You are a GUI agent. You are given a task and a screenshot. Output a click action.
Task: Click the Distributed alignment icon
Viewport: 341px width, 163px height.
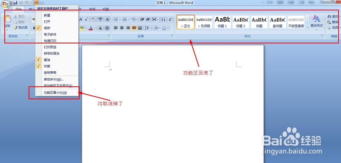[x=140, y=28]
